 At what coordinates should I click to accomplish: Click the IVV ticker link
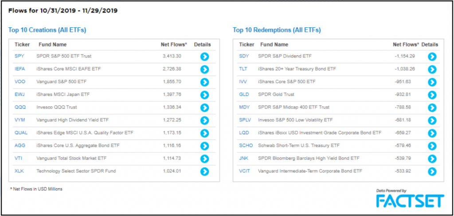click(243, 82)
